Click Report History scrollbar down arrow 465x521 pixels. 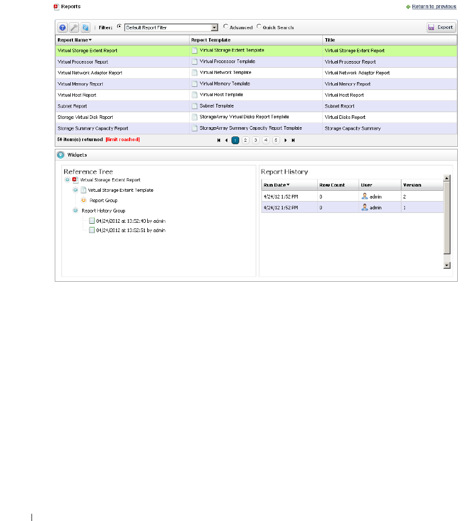click(x=447, y=265)
